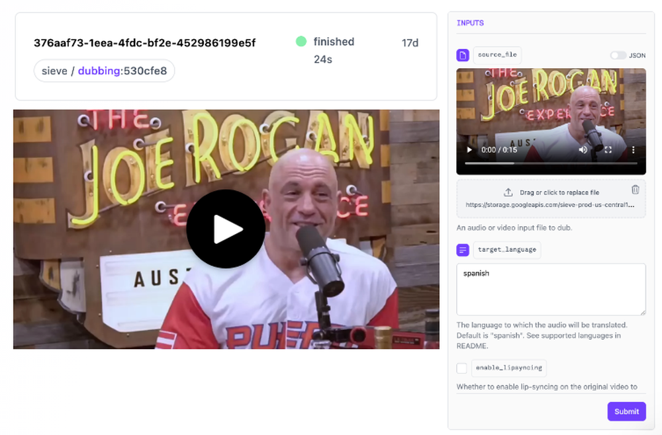Click the sieve / dubbing:530cfe8 badge

click(x=105, y=71)
